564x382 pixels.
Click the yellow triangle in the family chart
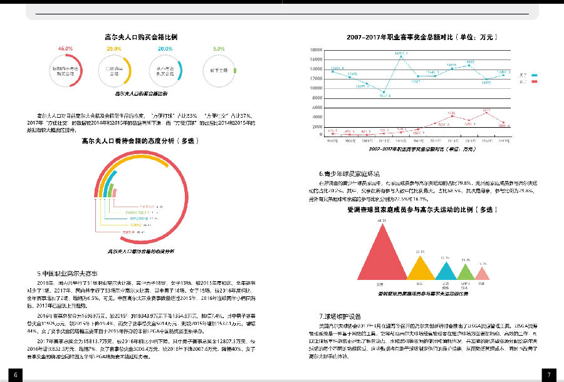[x=421, y=269]
